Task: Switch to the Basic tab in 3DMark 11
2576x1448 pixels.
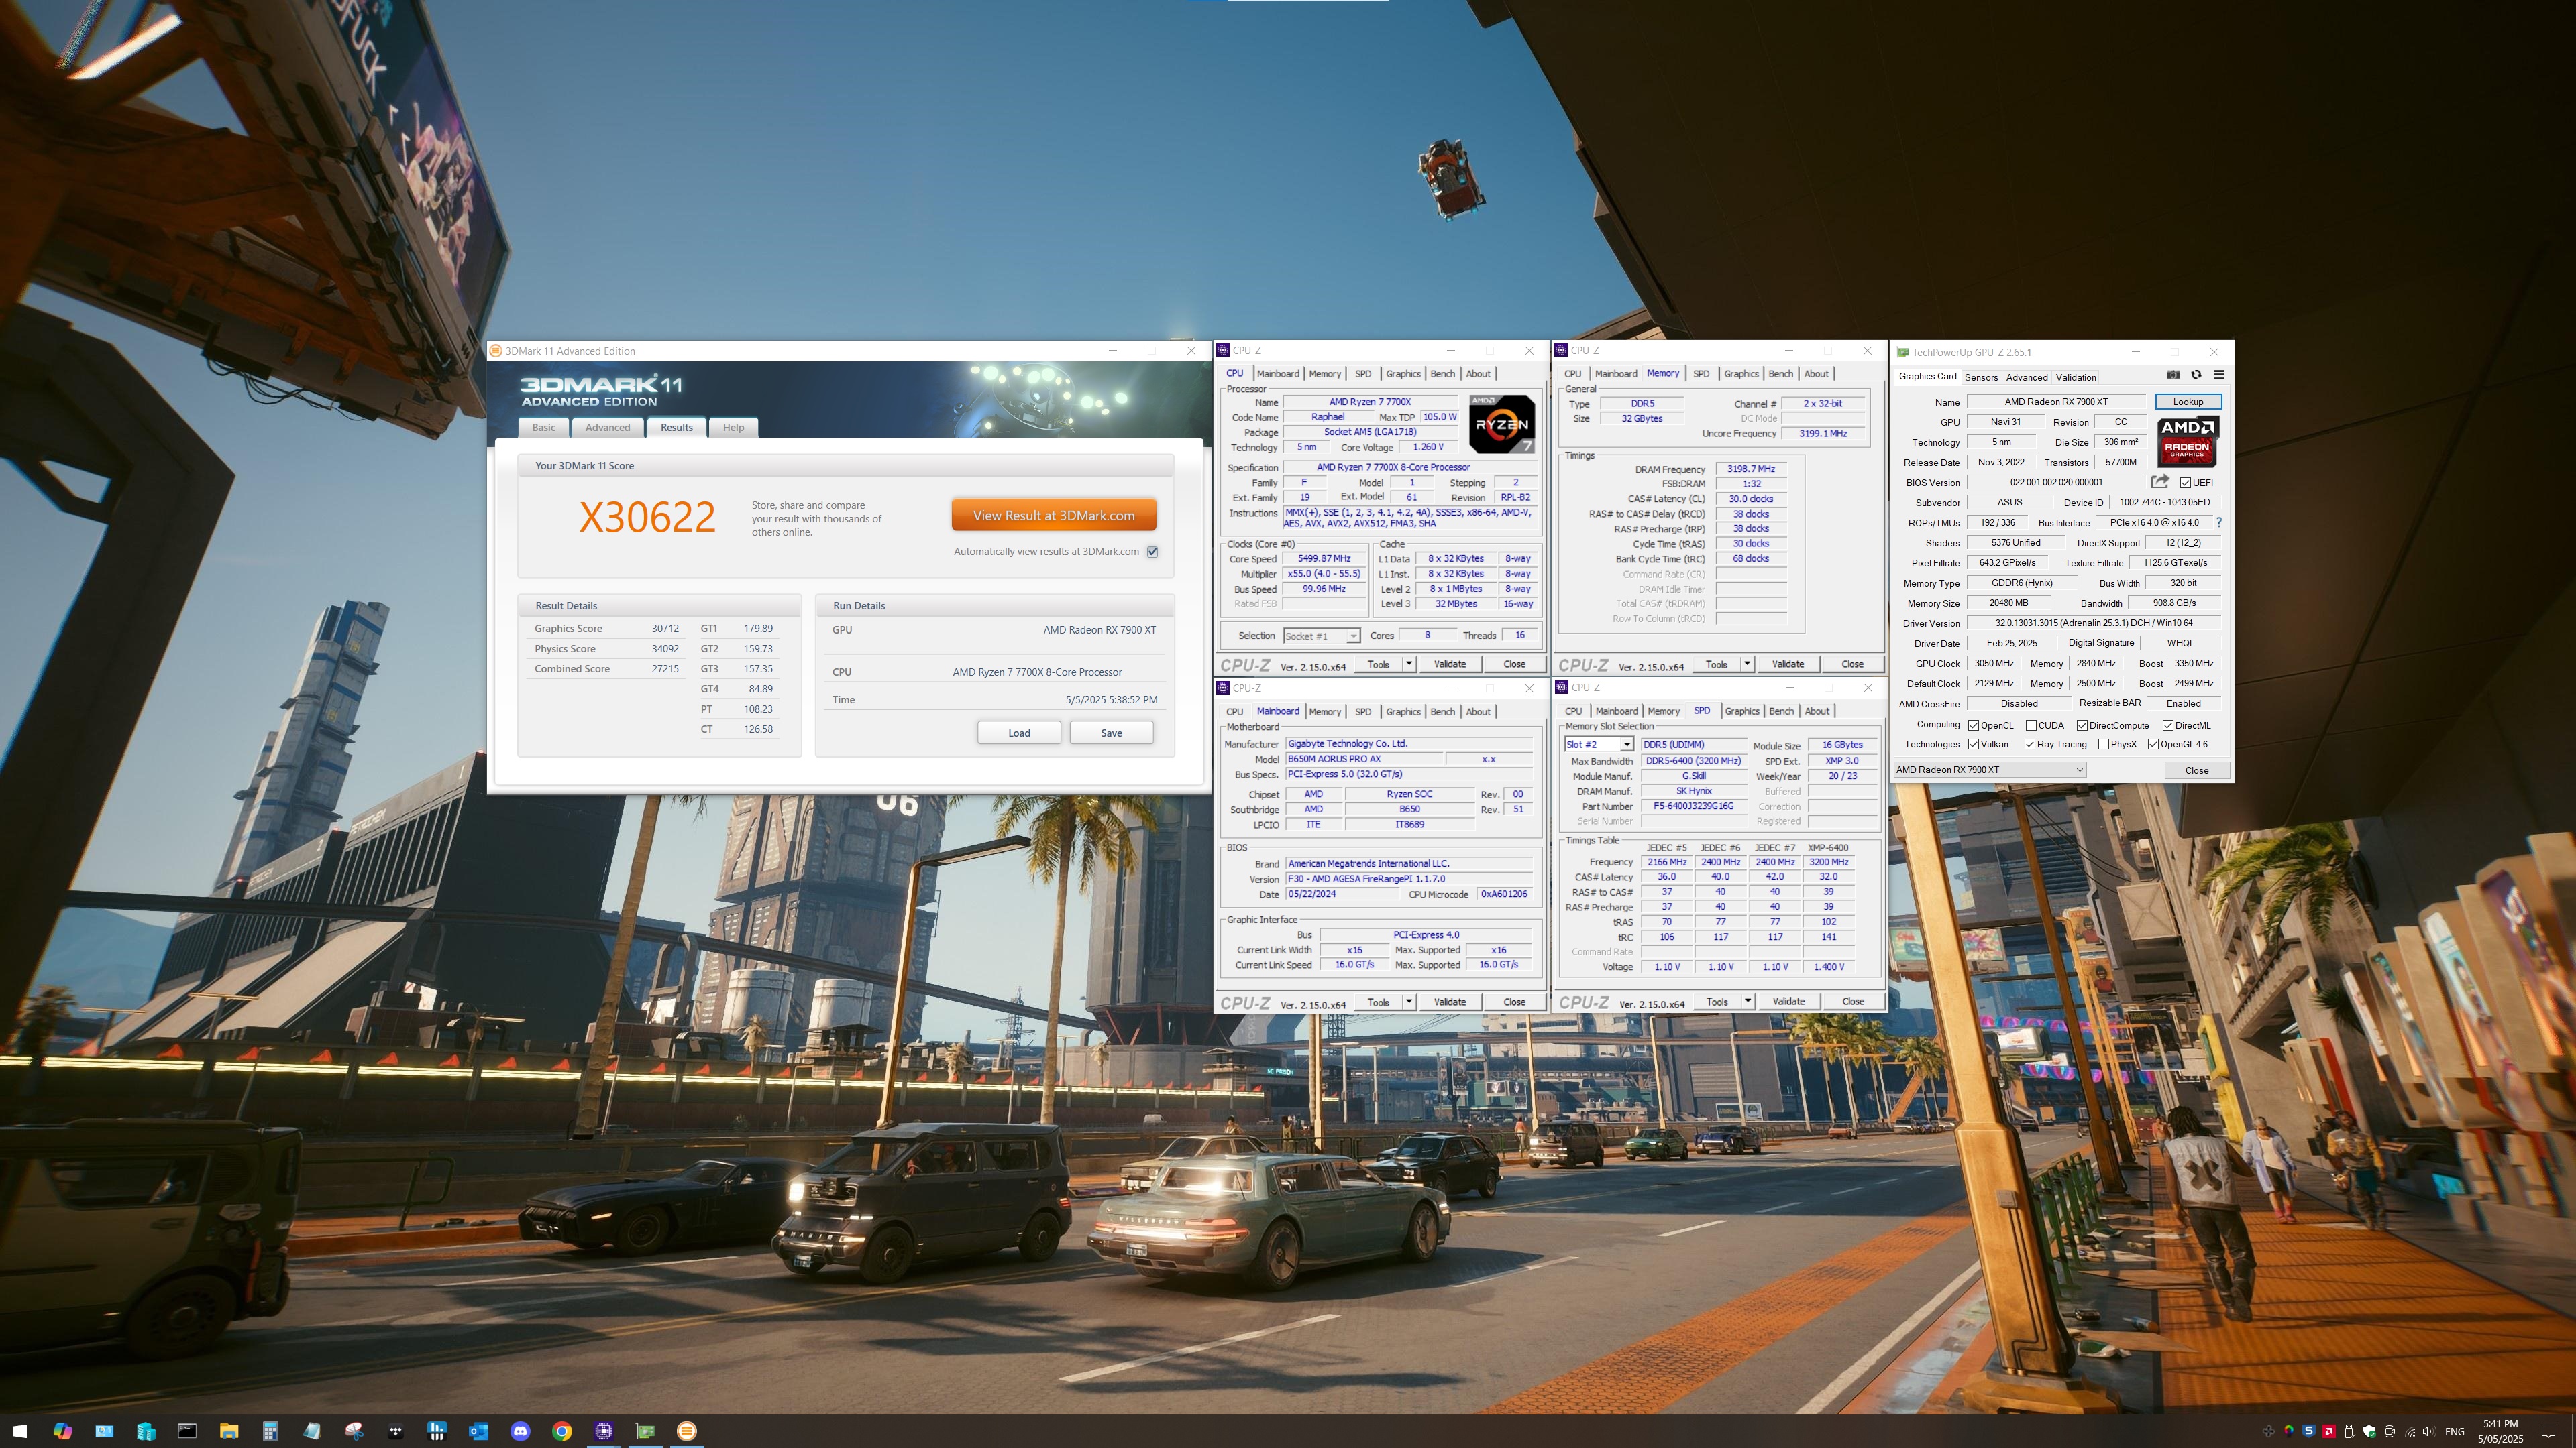Action: [544, 428]
